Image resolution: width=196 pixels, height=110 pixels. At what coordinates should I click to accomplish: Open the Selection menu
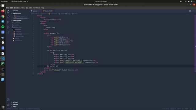pos(17,8)
